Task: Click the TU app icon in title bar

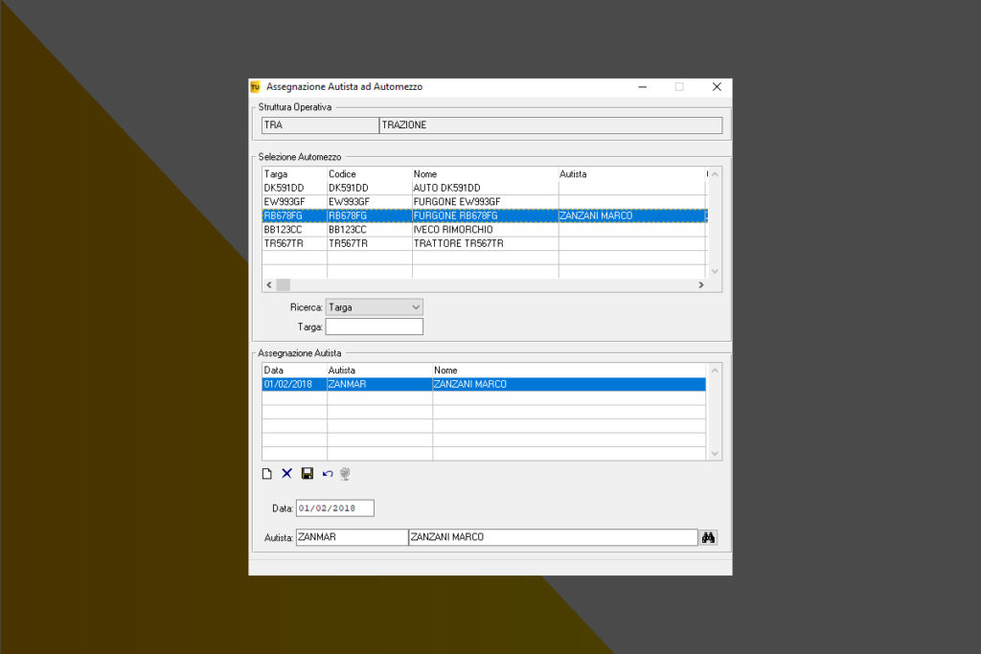Action: pos(255,87)
